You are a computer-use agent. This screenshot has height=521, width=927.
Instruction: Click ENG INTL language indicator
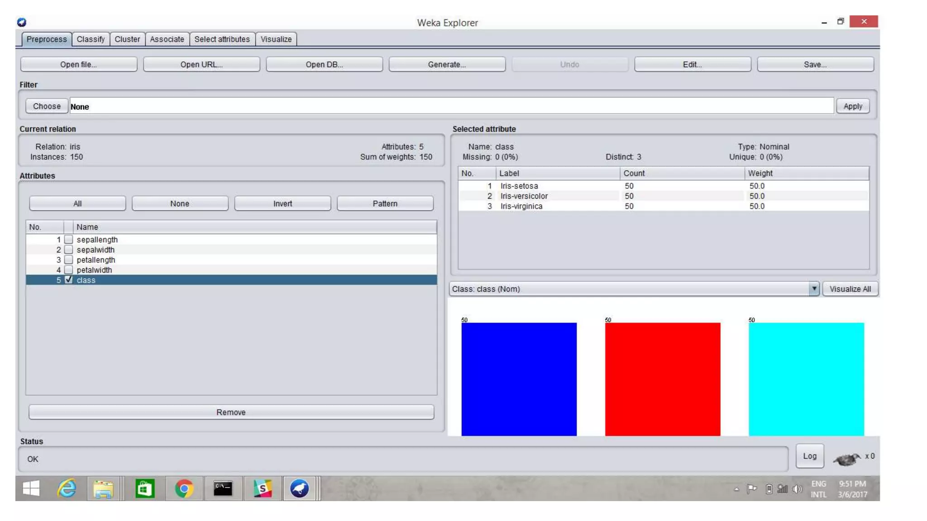(x=818, y=489)
